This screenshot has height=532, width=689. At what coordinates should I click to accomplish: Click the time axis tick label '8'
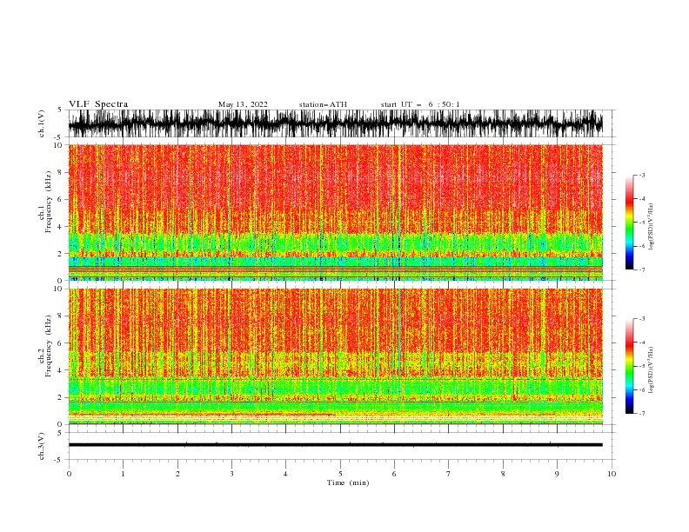(503, 474)
